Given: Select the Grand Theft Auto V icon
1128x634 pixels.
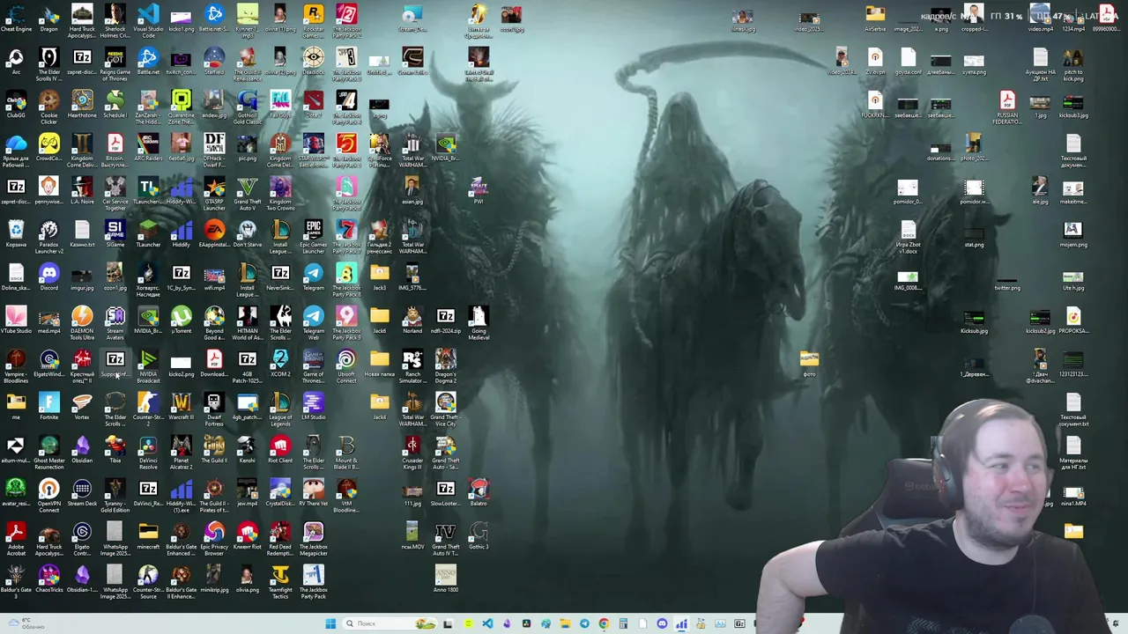Looking at the screenshot, I should (x=248, y=188).
